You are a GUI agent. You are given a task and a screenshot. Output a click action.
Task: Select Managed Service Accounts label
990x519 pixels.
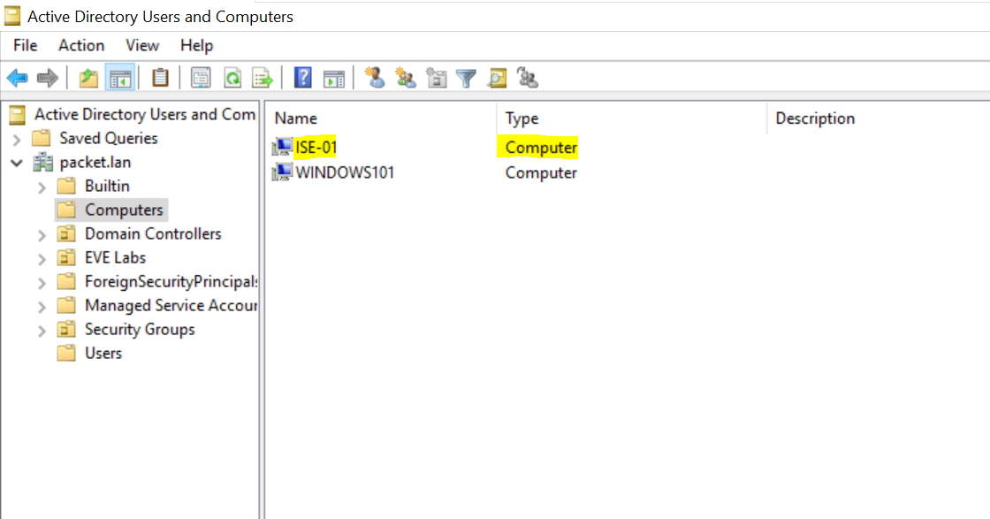[171, 306]
